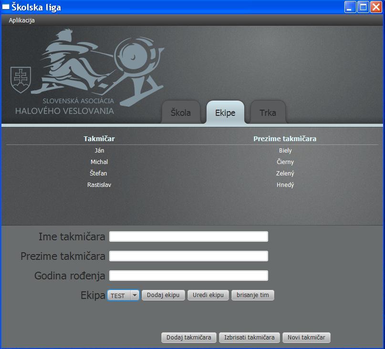The height and width of the screenshot is (349, 385).
Task: Minimize the Školska liga window
Action: pos(350,7)
